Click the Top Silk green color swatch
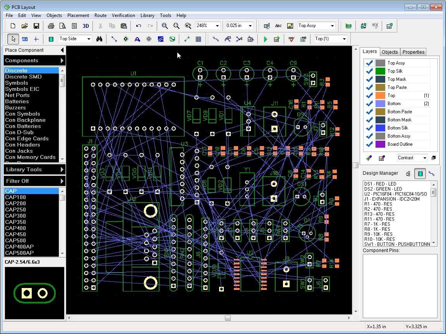Image resolution: width=446 pixels, height=334 pixels. pos(380,71)
